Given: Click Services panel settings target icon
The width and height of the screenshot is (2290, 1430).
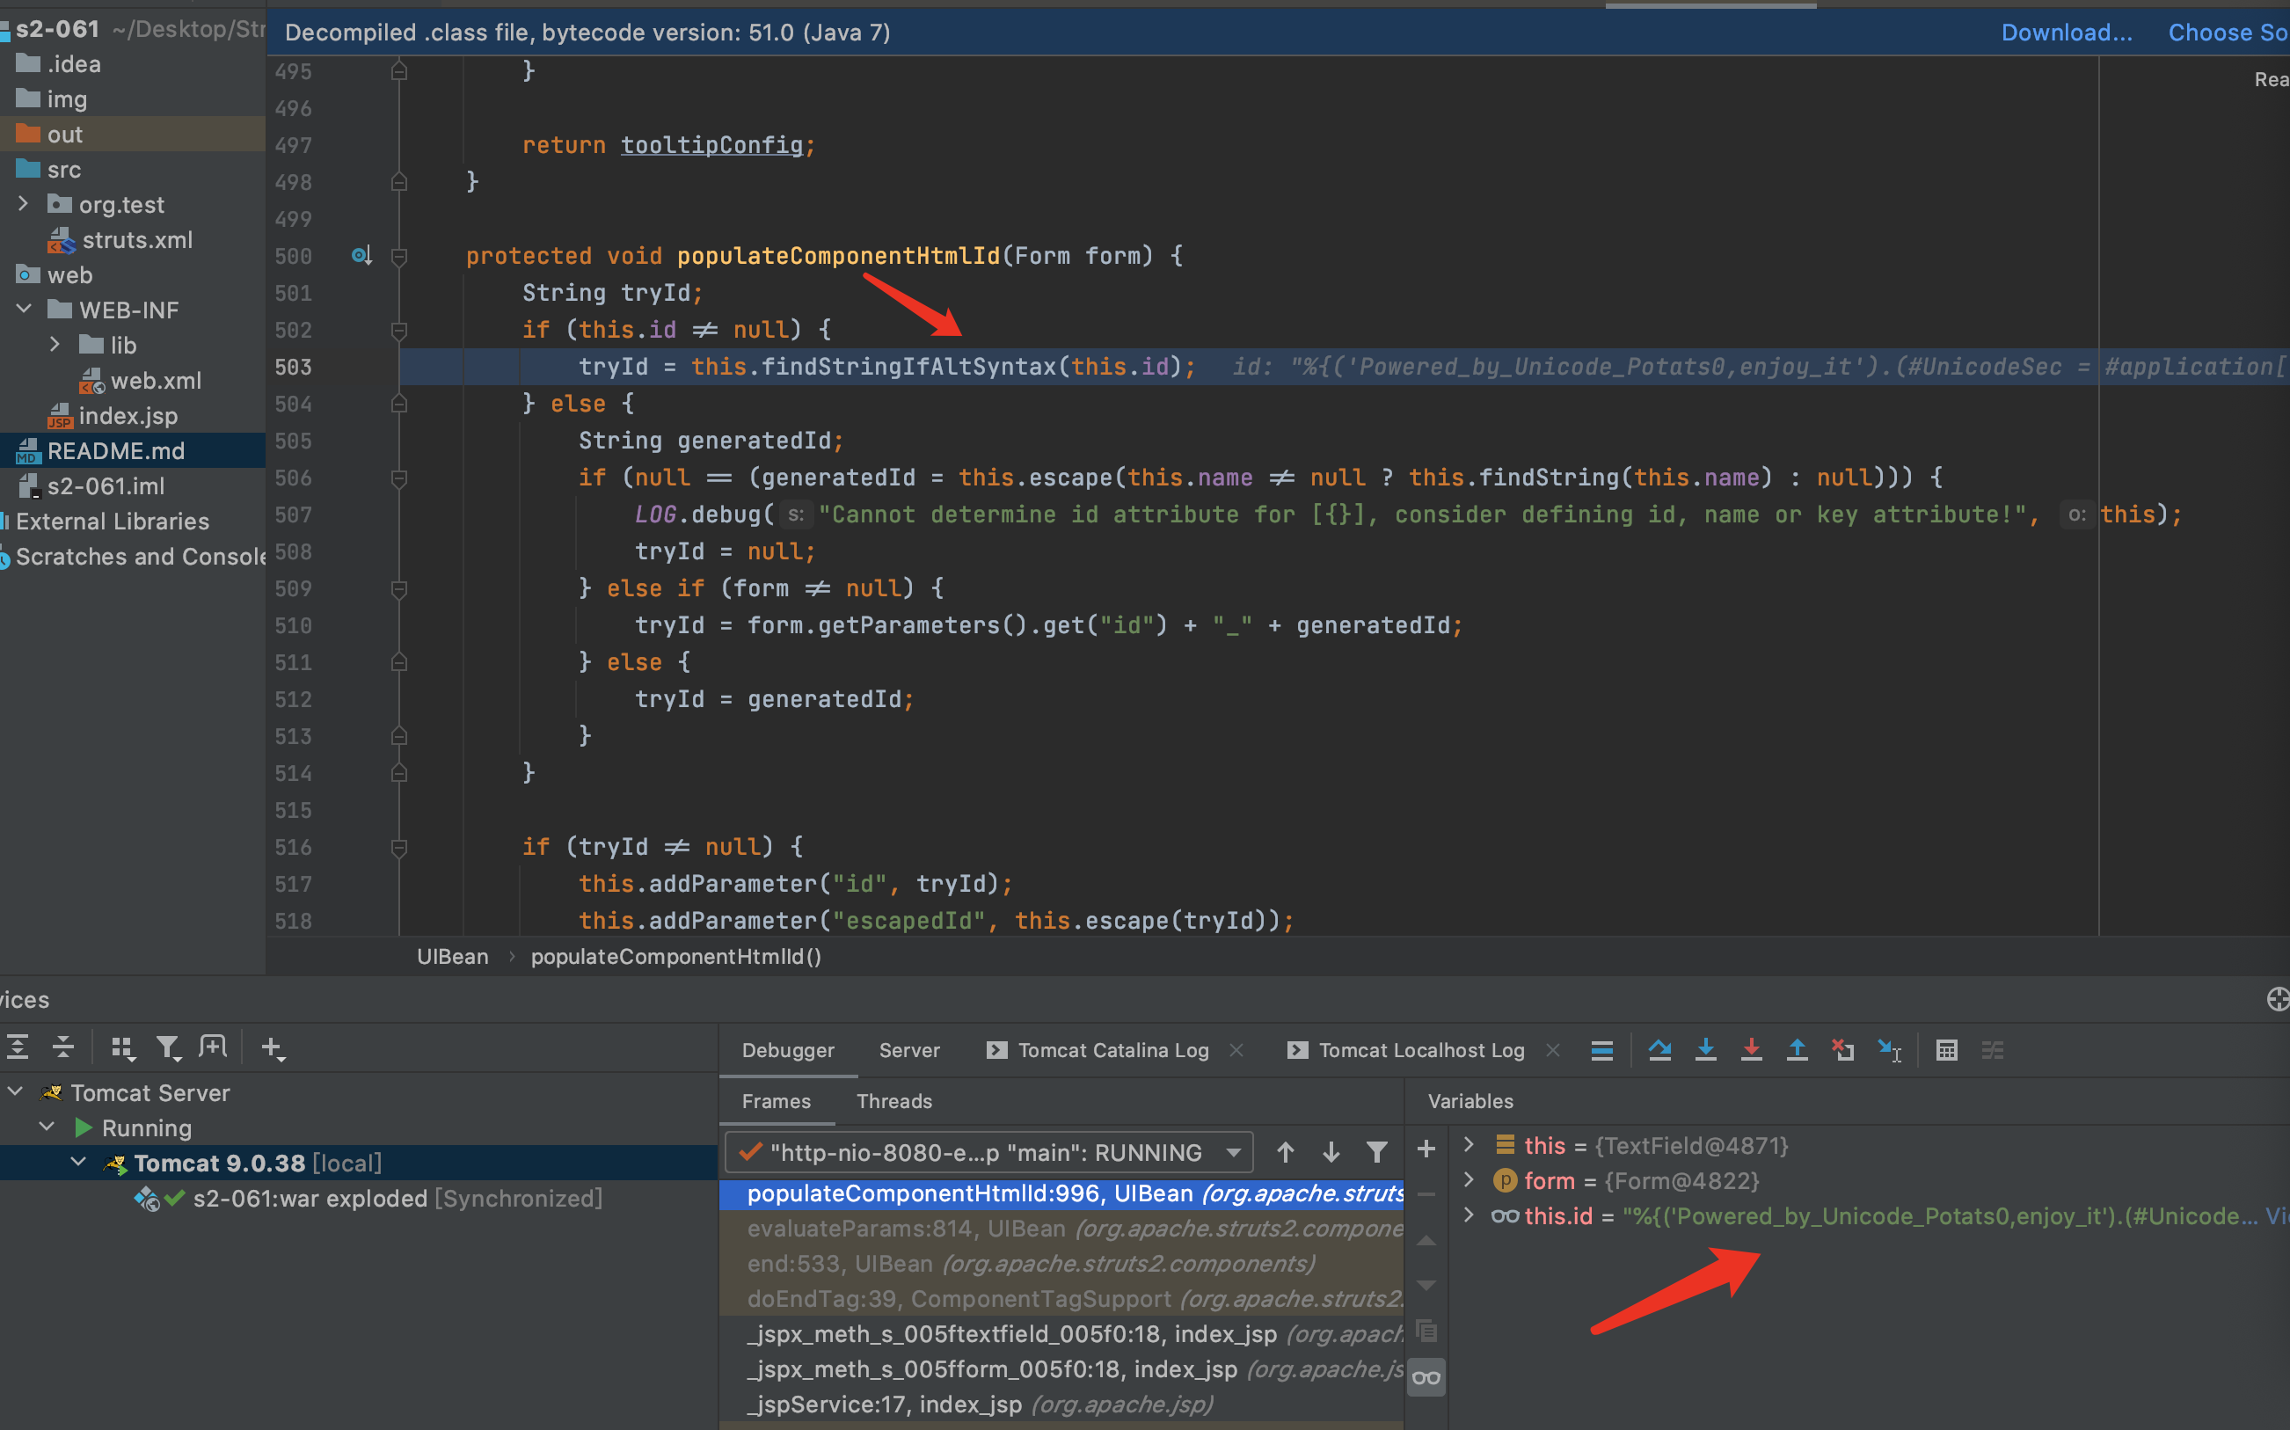Looking at the screenshot, I should (x=2278, y=999).
